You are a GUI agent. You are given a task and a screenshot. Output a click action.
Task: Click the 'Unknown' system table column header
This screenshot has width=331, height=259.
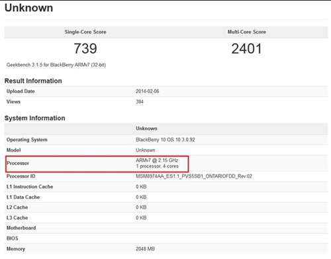(146, 129)
